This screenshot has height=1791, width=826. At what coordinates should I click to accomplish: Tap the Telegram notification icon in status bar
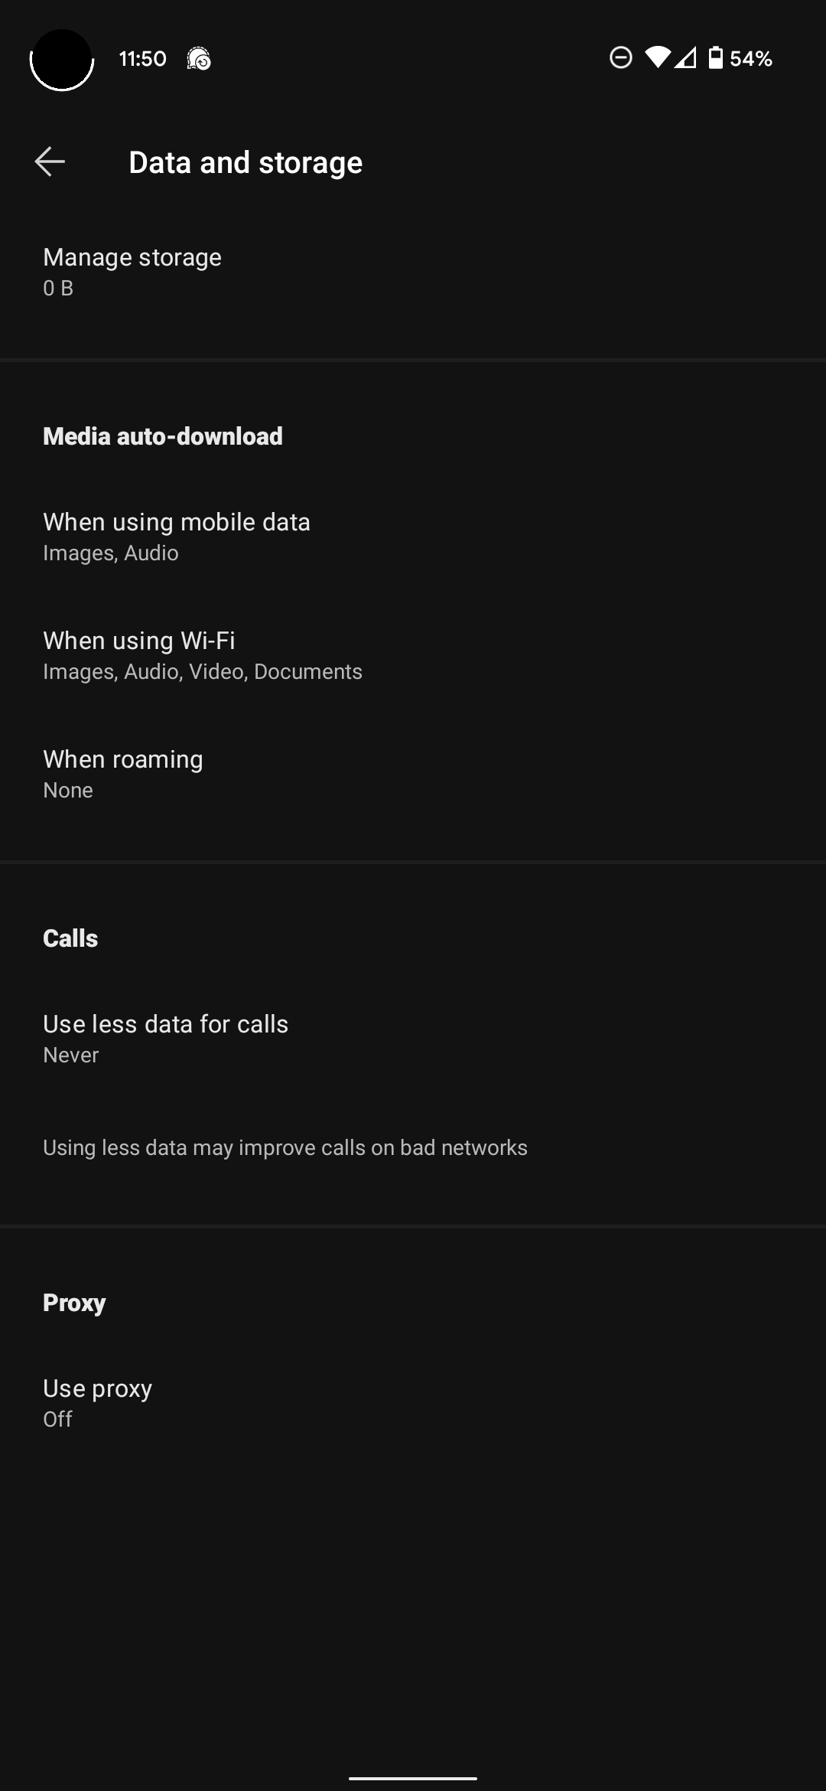(x=200, y=58)
